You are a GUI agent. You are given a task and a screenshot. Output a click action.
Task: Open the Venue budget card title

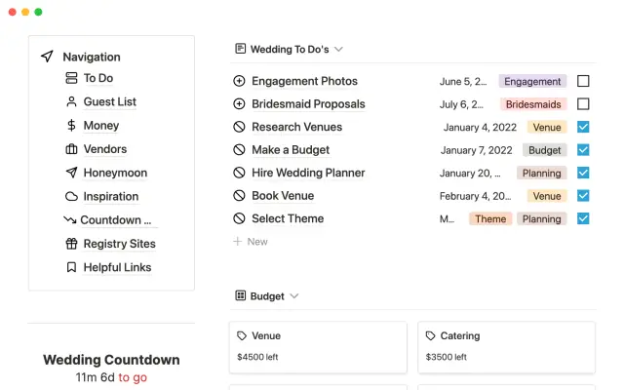(x=266, y=335)
